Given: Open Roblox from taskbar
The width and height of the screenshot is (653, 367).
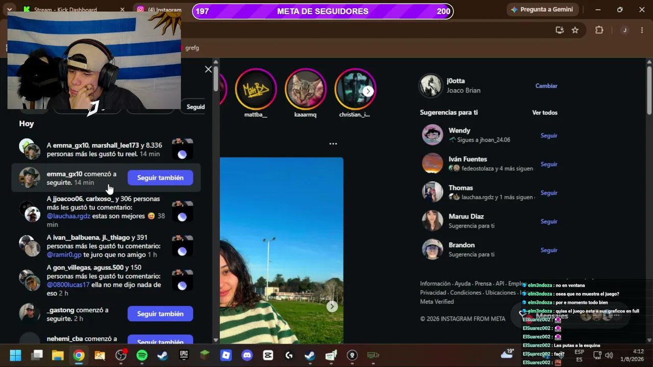Looking at the screenshot, I should (x=226, y=355).
